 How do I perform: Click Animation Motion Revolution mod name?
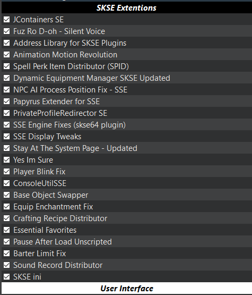pos(65,55)
